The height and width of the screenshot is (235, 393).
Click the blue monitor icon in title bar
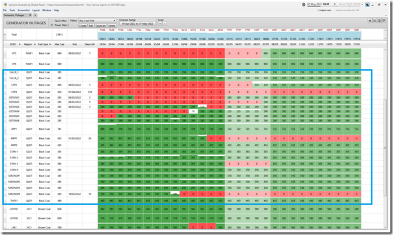pyautogui.click(x=367, y=5)
